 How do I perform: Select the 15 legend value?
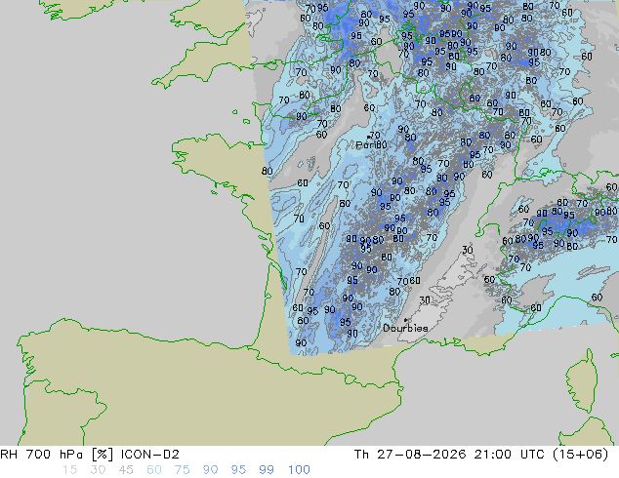(x=70, y=470)
